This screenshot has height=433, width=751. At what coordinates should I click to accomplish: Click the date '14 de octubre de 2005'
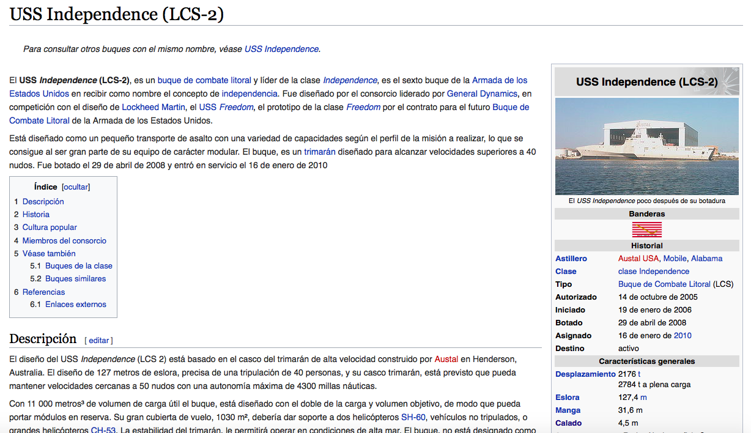658,297
